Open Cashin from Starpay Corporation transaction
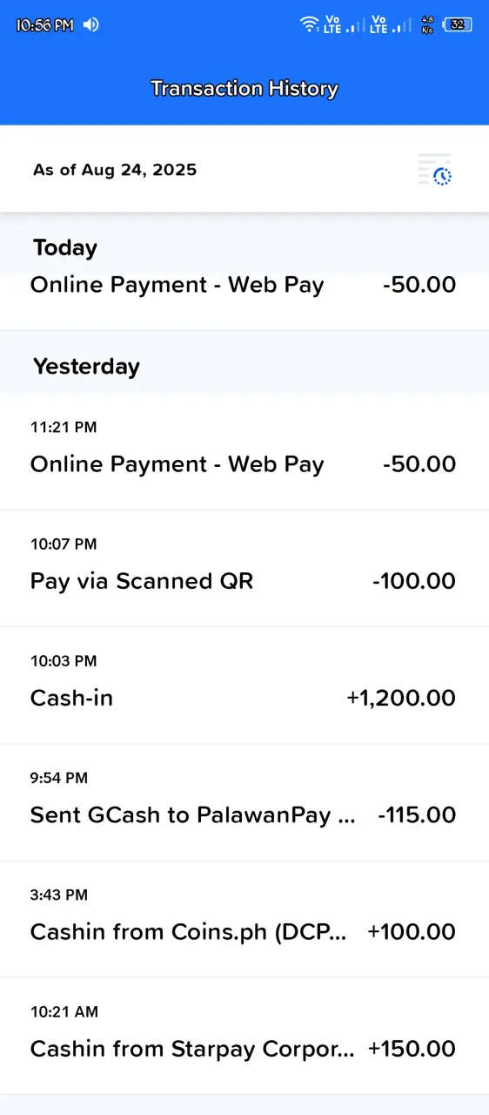This screenshot has width=489, height=1115. [244, 1036]
